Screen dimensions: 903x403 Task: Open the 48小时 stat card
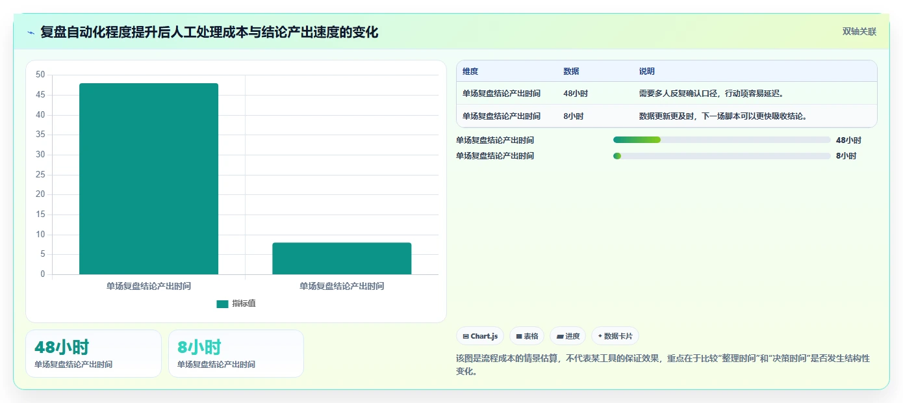click(x=94, y=354)
